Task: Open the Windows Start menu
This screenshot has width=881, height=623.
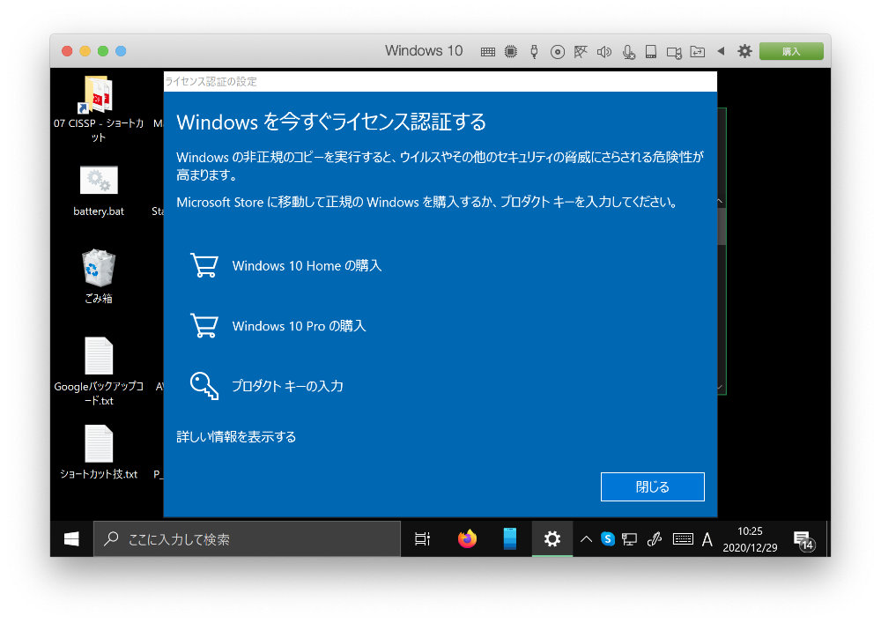Action: coord(72,539)
